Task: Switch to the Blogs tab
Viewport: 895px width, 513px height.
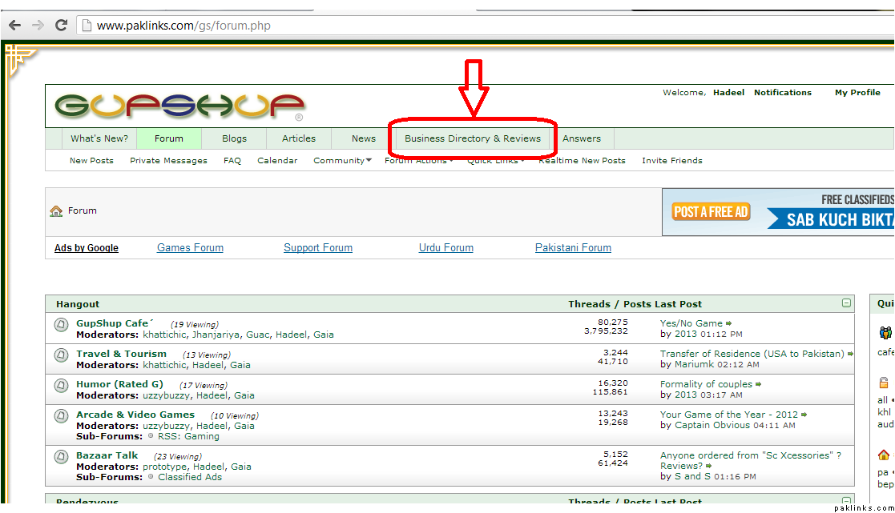Action: point(234,138)
